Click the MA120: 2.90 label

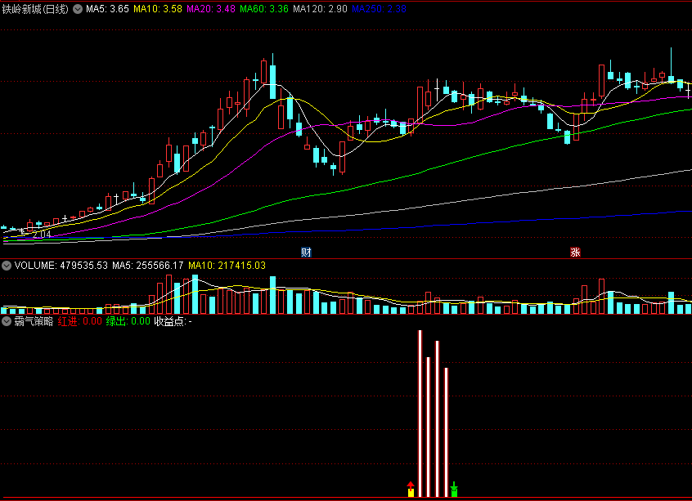(320, 9)
